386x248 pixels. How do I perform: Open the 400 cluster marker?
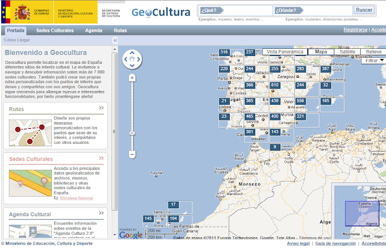click(x=275, y=116)
